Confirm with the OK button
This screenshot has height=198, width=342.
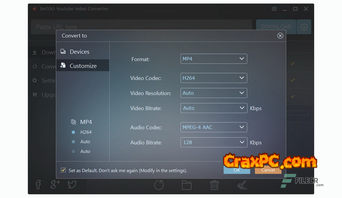236,170
